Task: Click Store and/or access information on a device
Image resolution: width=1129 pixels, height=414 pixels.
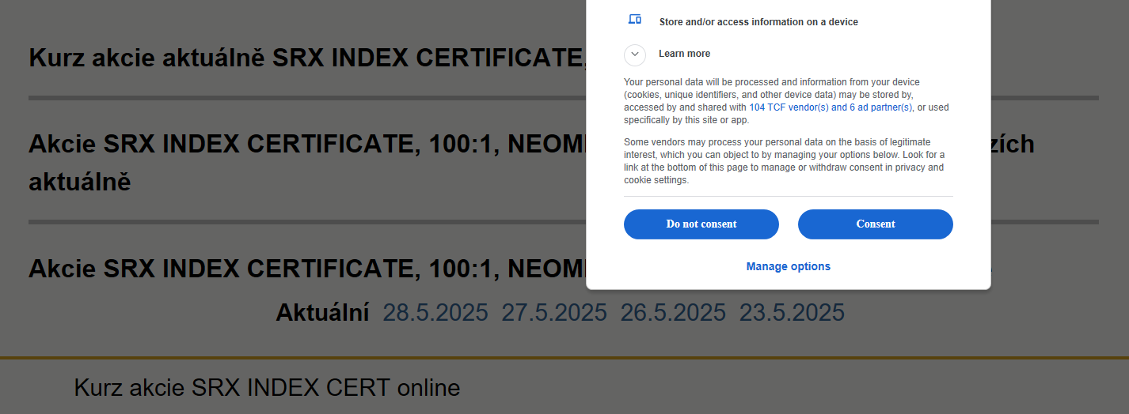Action: pyautogui.click(x=758, y=22)
